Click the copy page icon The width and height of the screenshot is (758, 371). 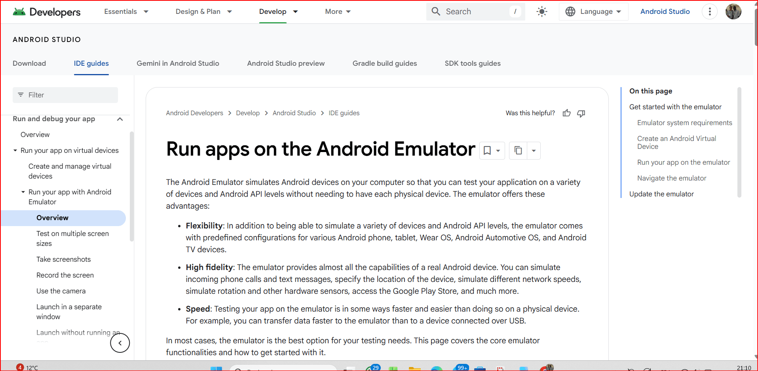[518, 150]
